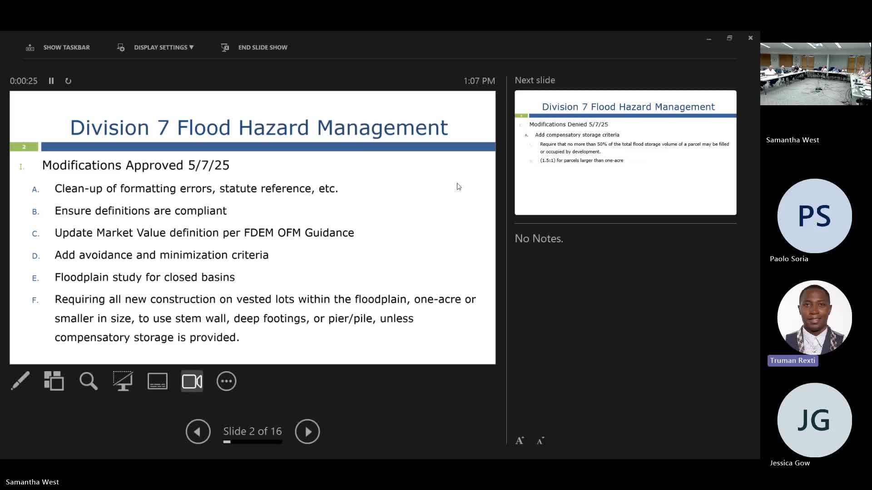Click the slide progress bar

[x=253, y=441]
